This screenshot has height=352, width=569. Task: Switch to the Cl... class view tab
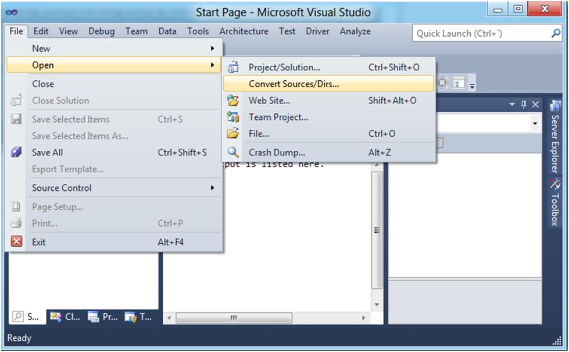pyautogui.click(x=66, y=317)
